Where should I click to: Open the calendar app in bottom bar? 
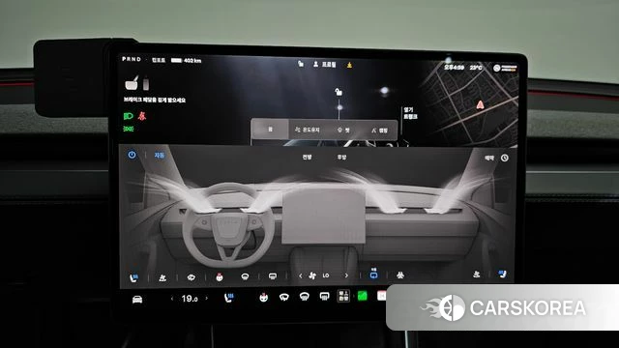tap(381, 296)
